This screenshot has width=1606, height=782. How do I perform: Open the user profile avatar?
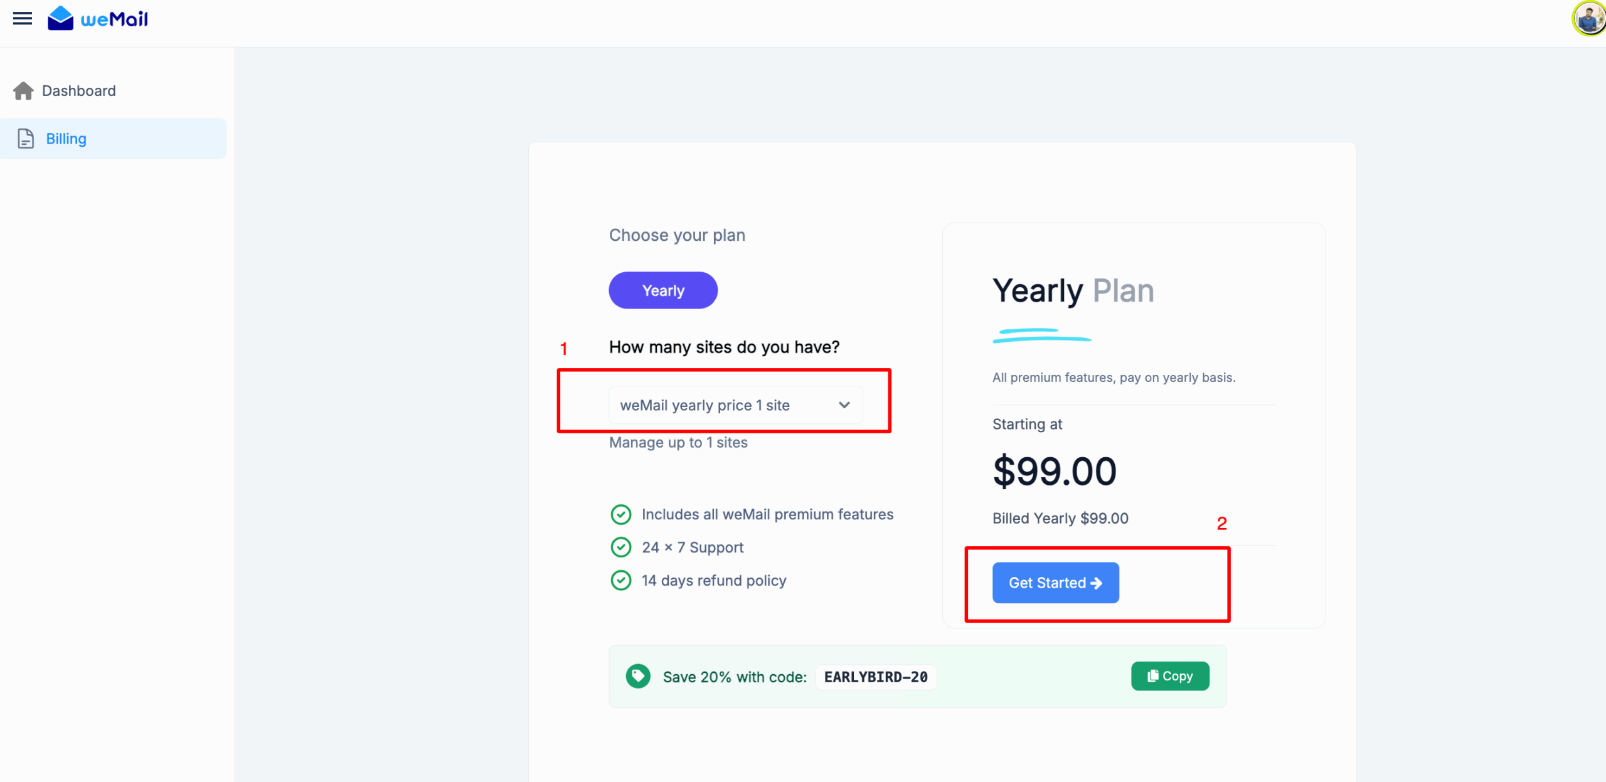tap(1588, 19)
